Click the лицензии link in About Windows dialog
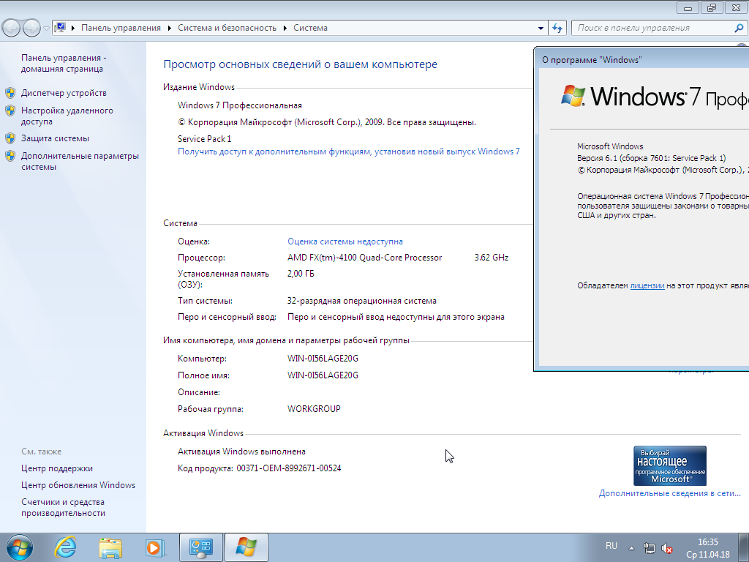Image resolution: width=749 pixels, height=562 pixels. [x=647, y=286]
